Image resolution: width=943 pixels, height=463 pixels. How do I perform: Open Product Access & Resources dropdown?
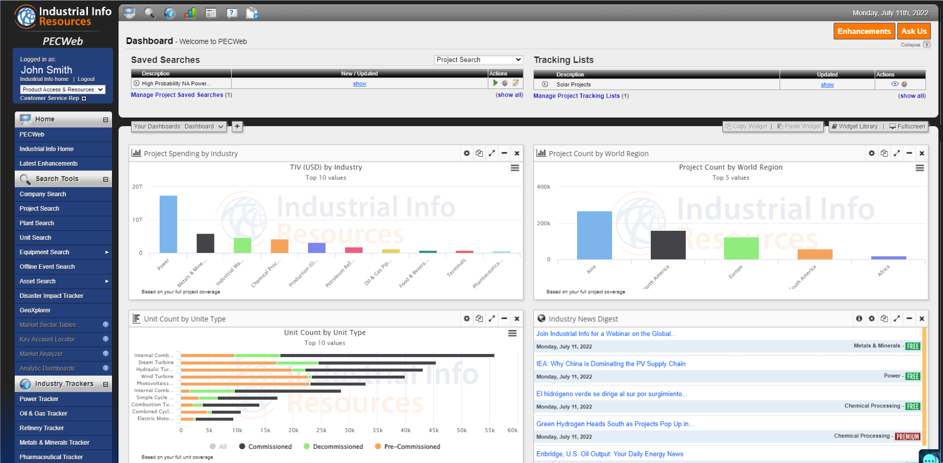[63, 89]
